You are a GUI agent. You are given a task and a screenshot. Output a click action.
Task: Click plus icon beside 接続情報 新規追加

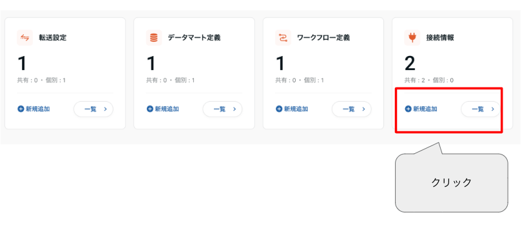click(x=409, y=109)
